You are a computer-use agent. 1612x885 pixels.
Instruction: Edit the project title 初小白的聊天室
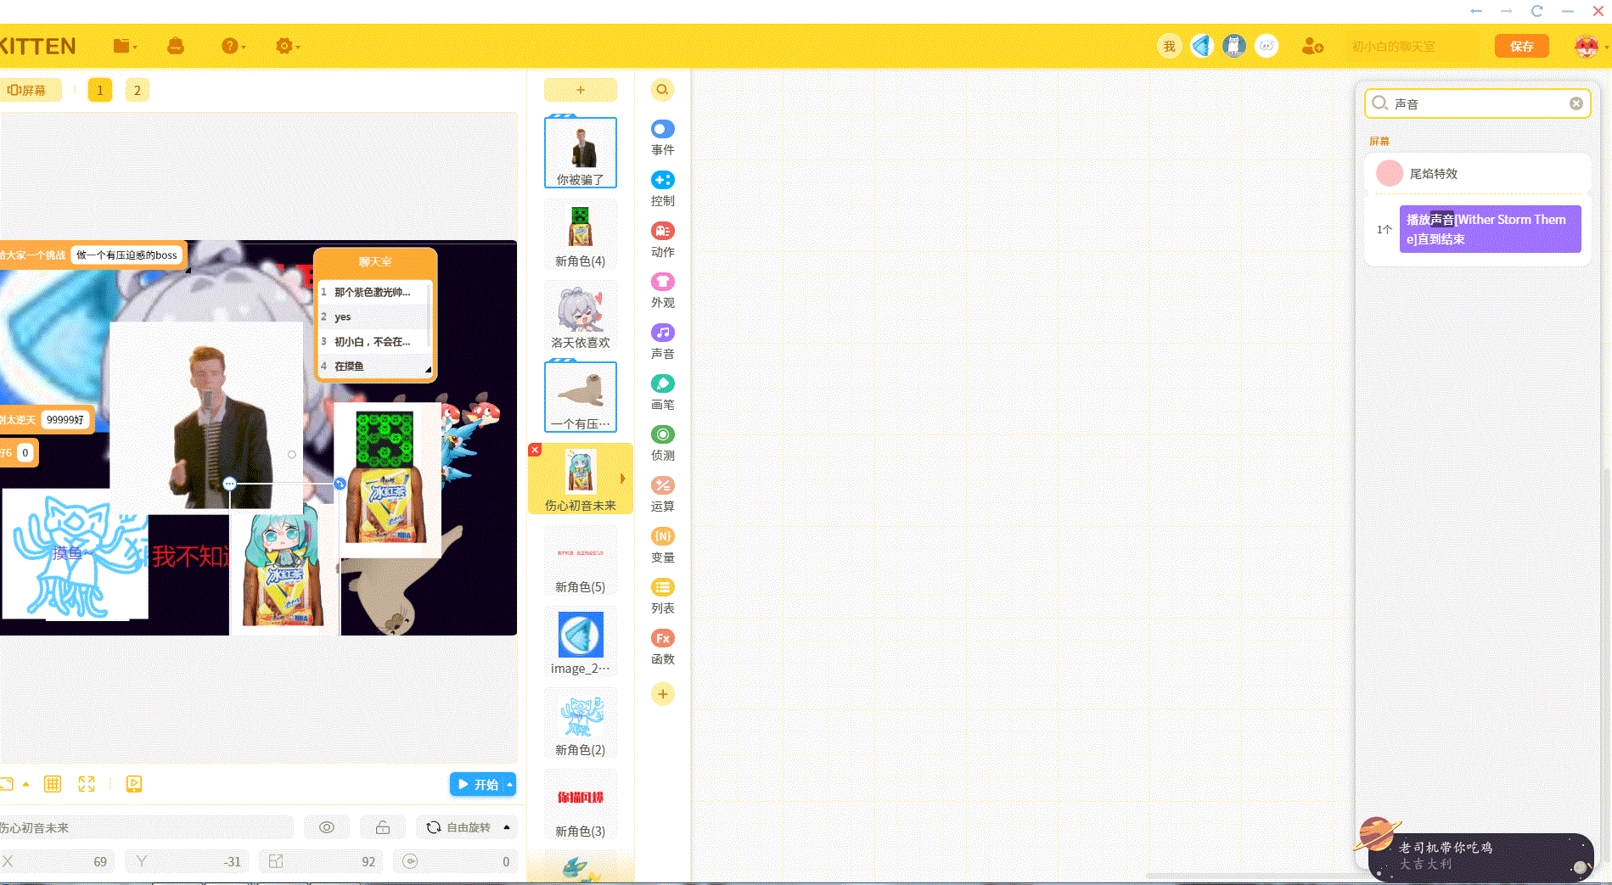click(1413, 47)
